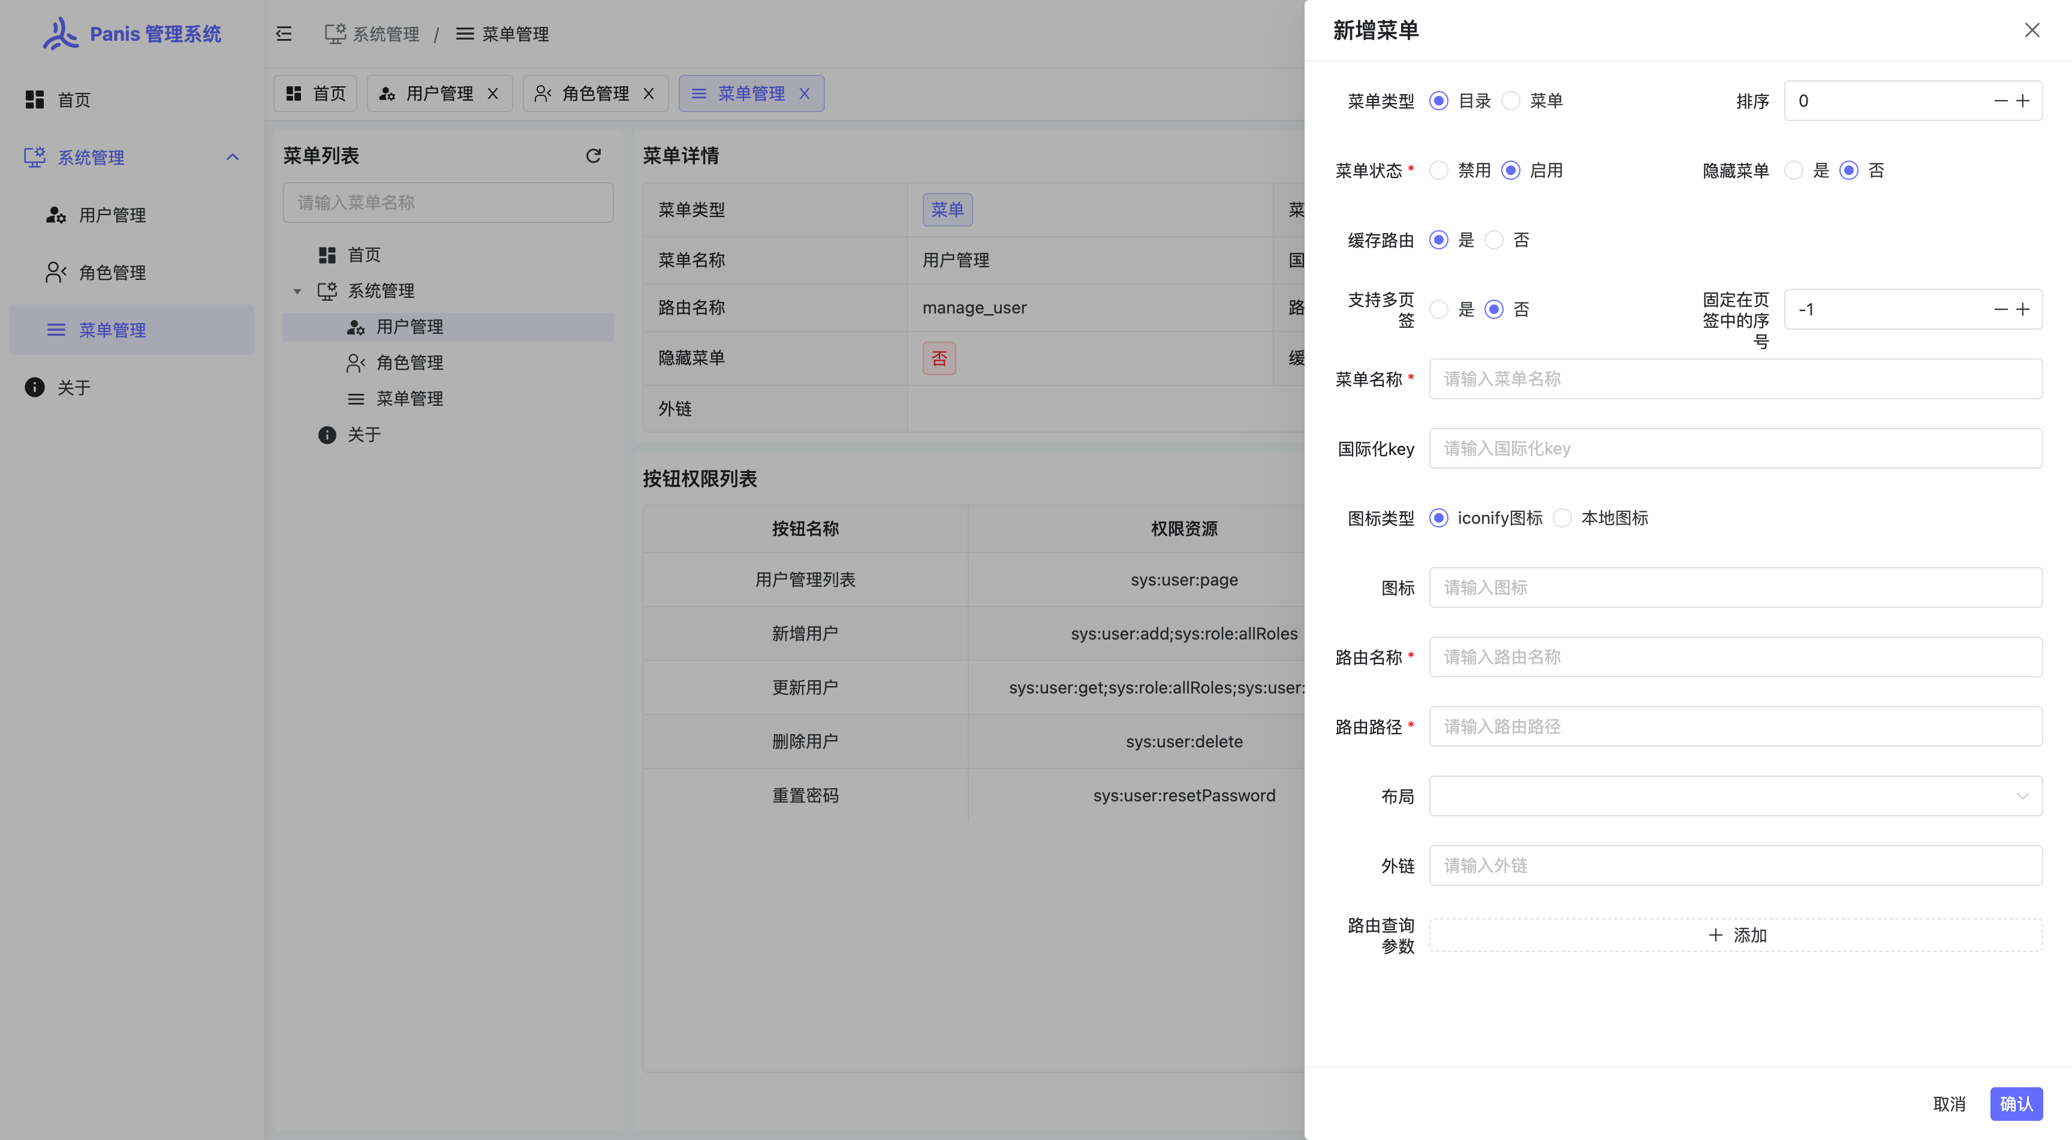
Task: Focus 菜单名称 input field
Action: pos(1735,379)
